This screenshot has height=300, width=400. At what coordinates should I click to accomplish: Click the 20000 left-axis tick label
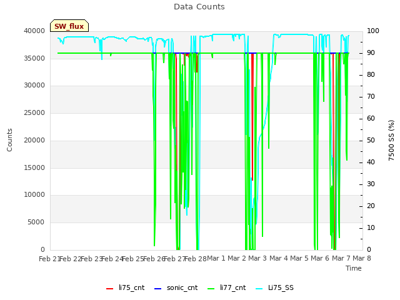pos(34,140)
